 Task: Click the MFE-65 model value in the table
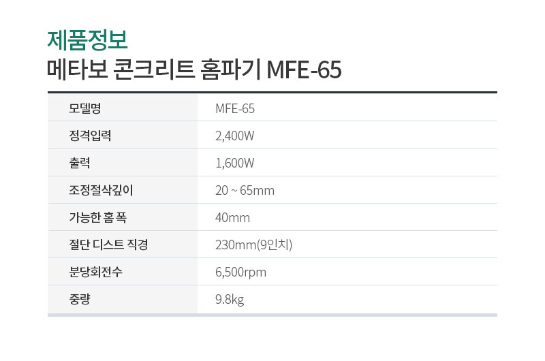pos(235,109)
